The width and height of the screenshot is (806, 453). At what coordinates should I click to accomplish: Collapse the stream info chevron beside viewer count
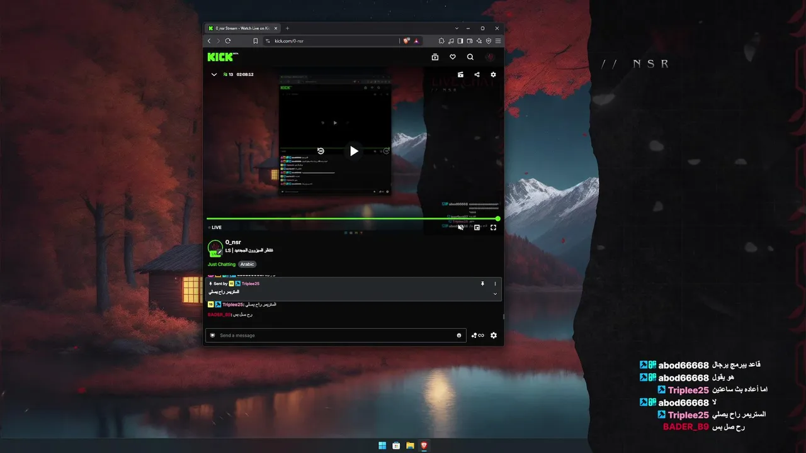pos(214,74)
